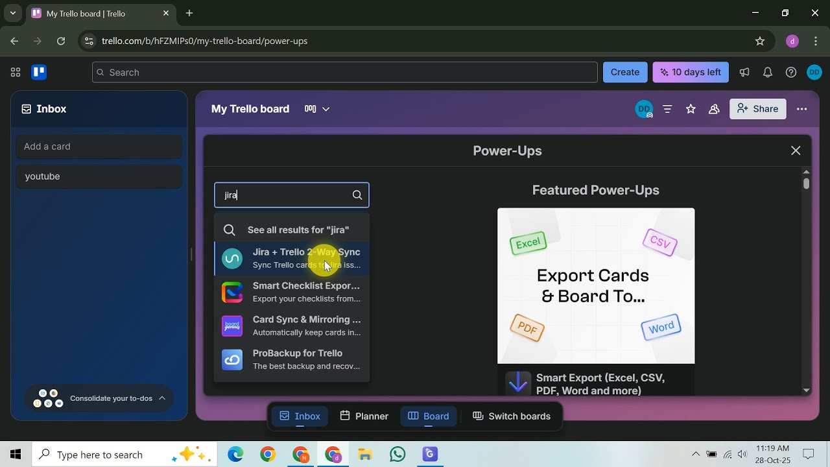The width and height of the screenshot is (830, 467).
Task: Open the board menu three dots
Action: click(x=802, y=109)
